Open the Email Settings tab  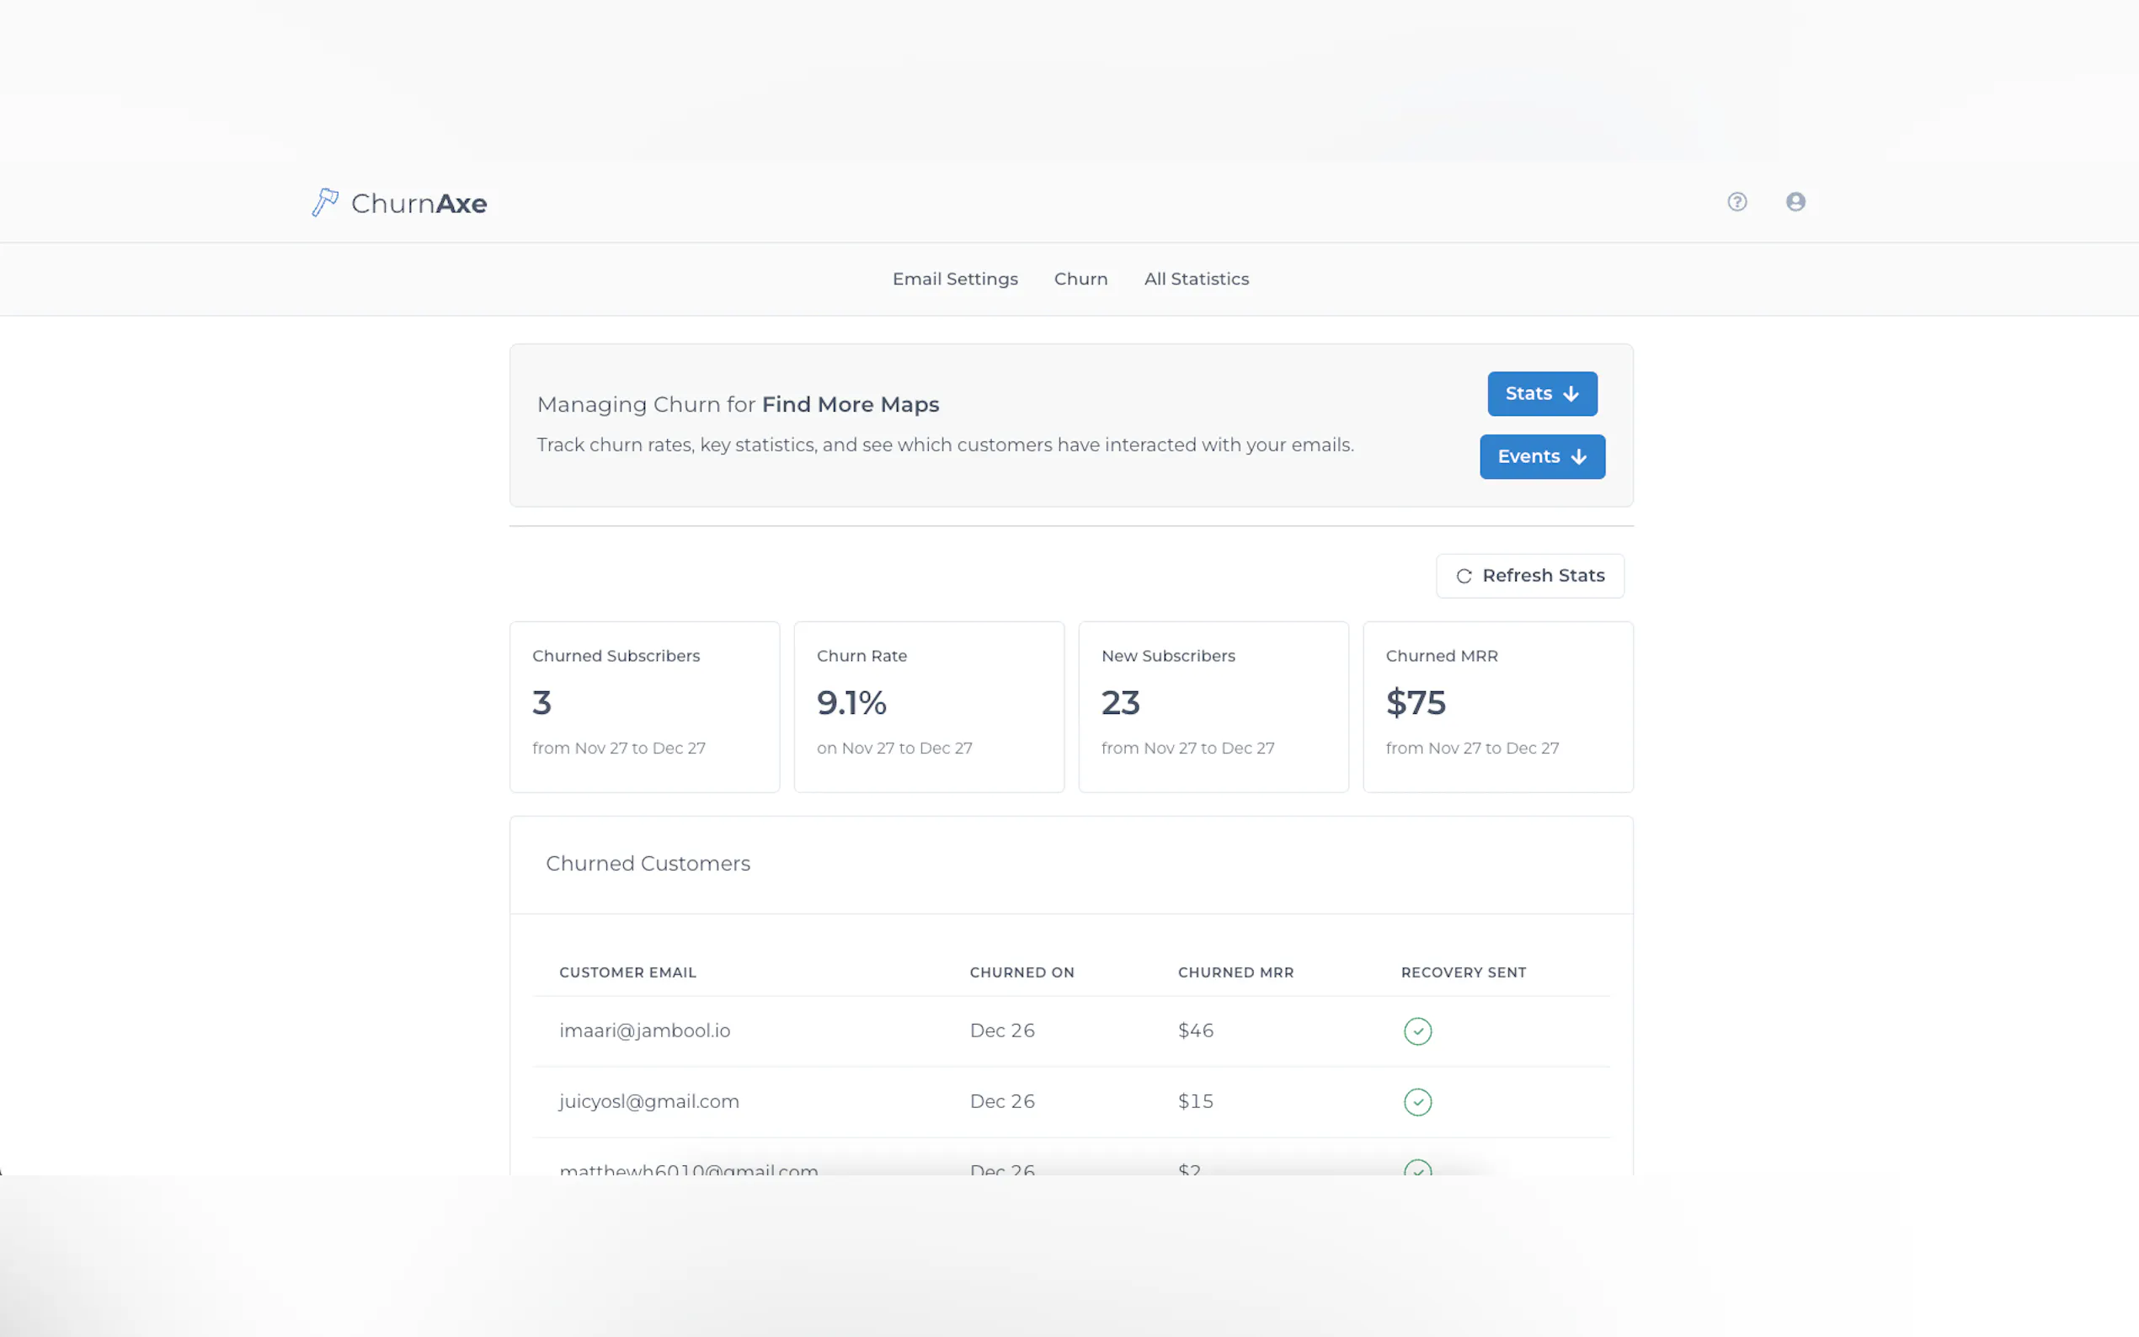coord(954,279)
